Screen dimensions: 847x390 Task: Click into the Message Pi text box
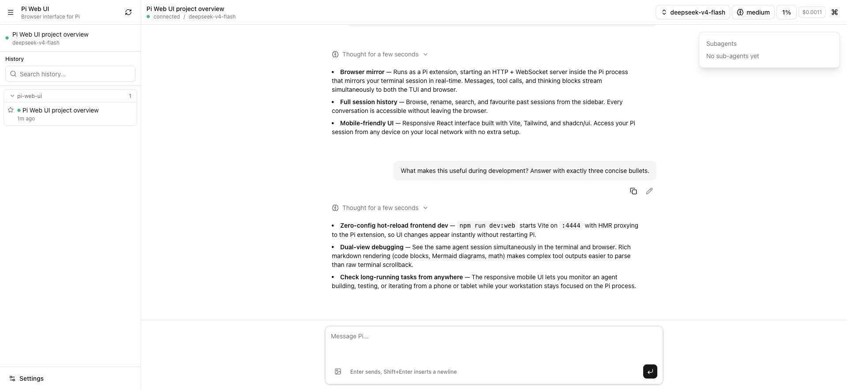click(x=494, y=344)
